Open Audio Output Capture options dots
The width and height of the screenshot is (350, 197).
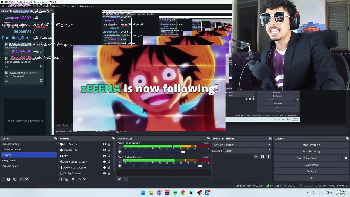(x=120, y=161)
